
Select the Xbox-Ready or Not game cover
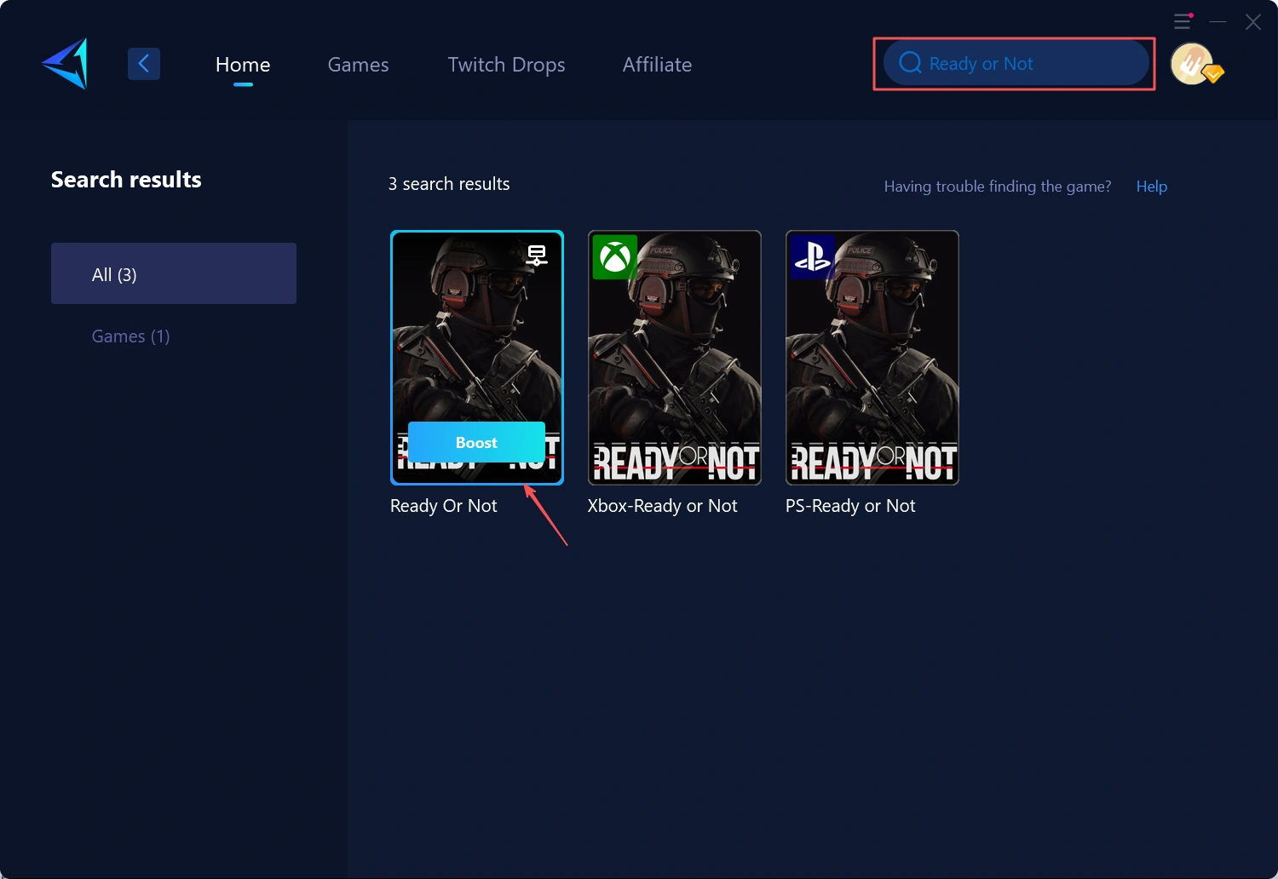(x=675, y=358)
